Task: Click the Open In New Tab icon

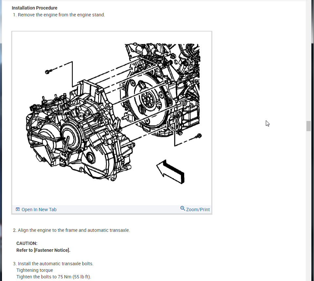Action: tap(18, 209)
